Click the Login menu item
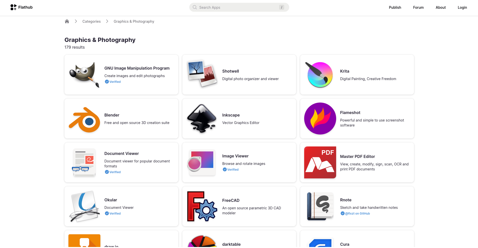The image size is (478, 248). pos(462,7)
